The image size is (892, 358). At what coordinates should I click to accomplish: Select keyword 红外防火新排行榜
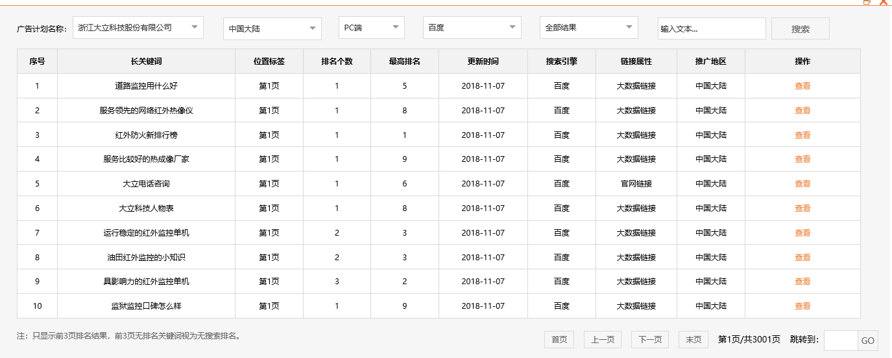146,135
